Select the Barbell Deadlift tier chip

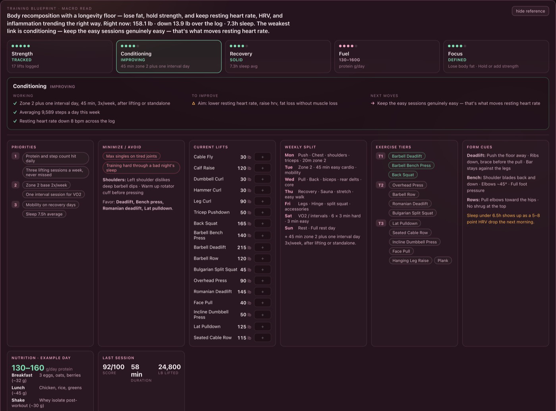(x=407, y=156)
